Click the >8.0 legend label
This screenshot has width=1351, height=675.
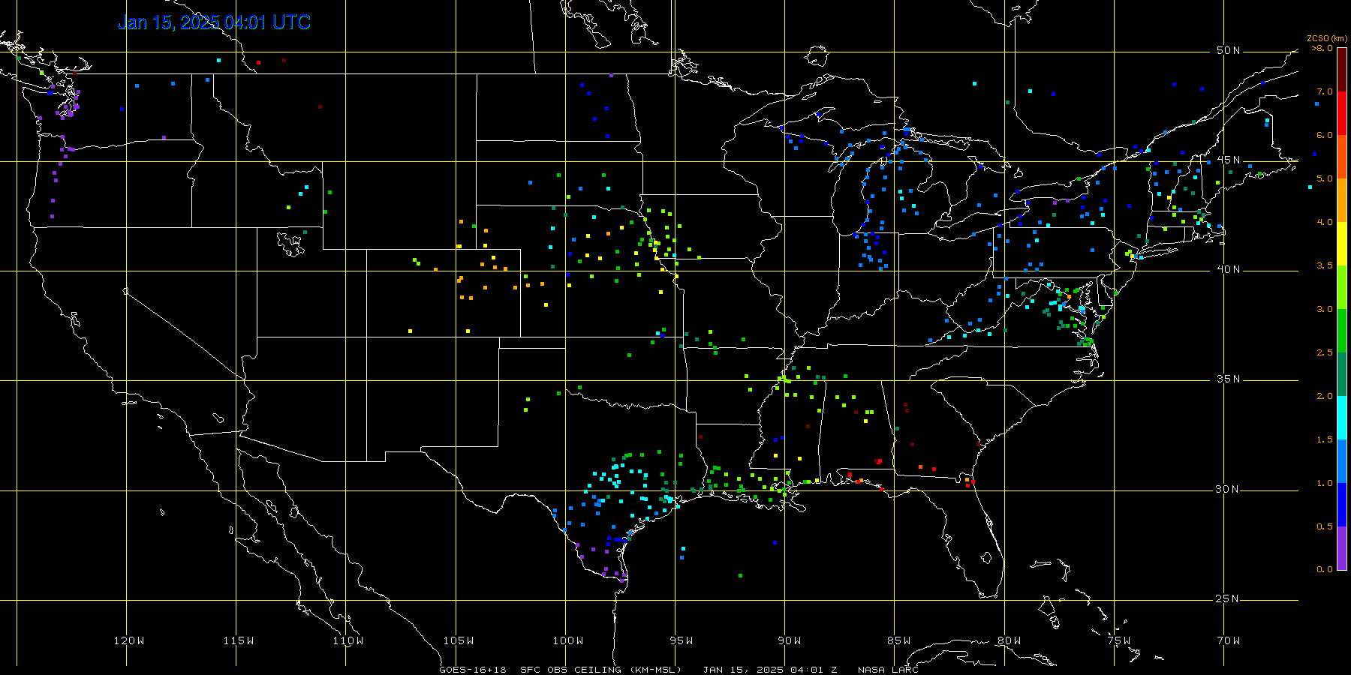pyautogui.click(x=1322, y=48)
